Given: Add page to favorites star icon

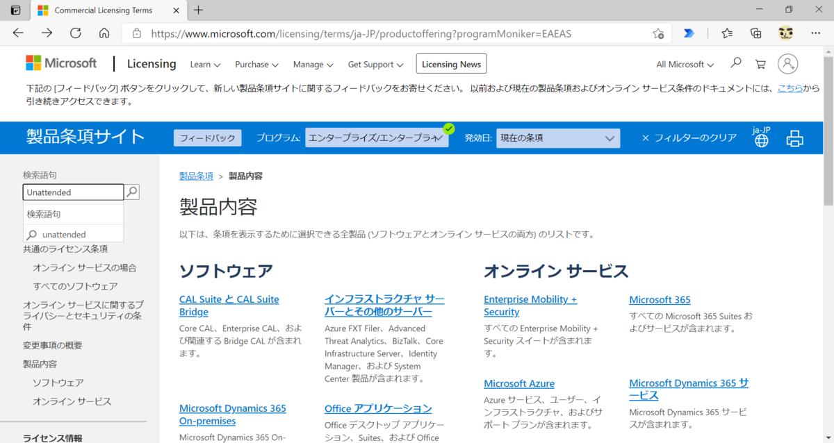Looking at the screenshot, I should 658,33.
